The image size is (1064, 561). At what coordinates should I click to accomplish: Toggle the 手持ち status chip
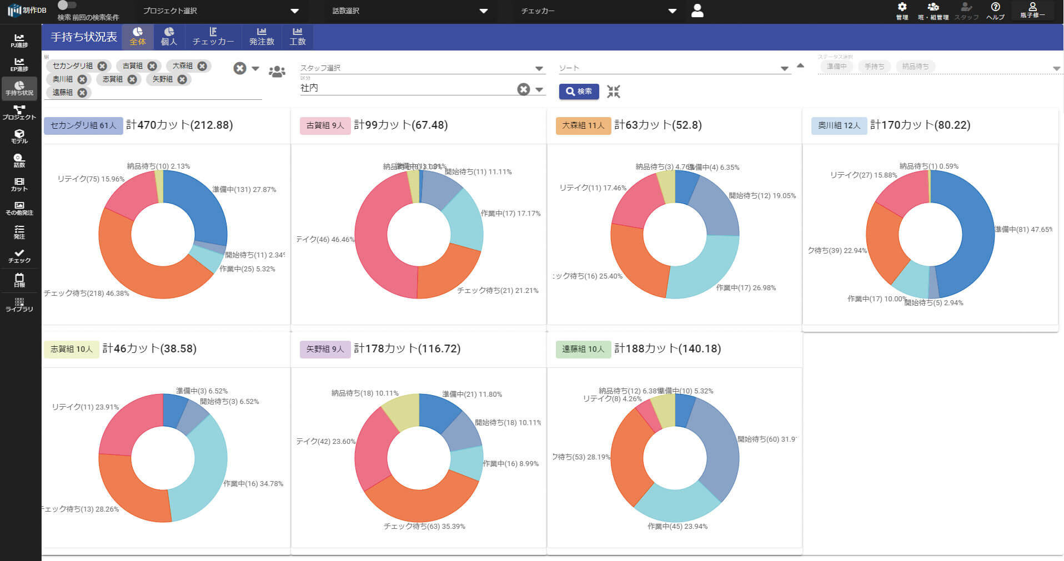[x=874, y=67]
